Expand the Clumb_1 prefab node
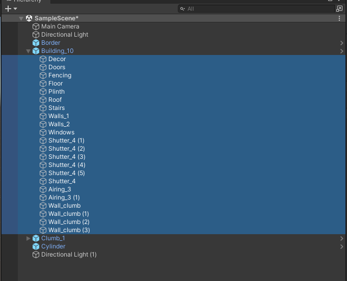The height and width of the screenshot is (281, 347). coord(29,238)
